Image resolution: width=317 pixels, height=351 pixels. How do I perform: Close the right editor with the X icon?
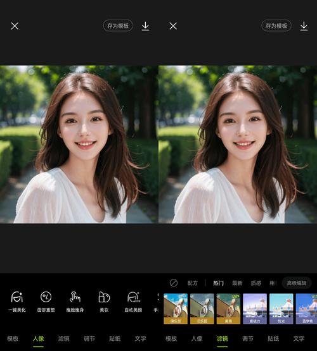click(173, 26)
